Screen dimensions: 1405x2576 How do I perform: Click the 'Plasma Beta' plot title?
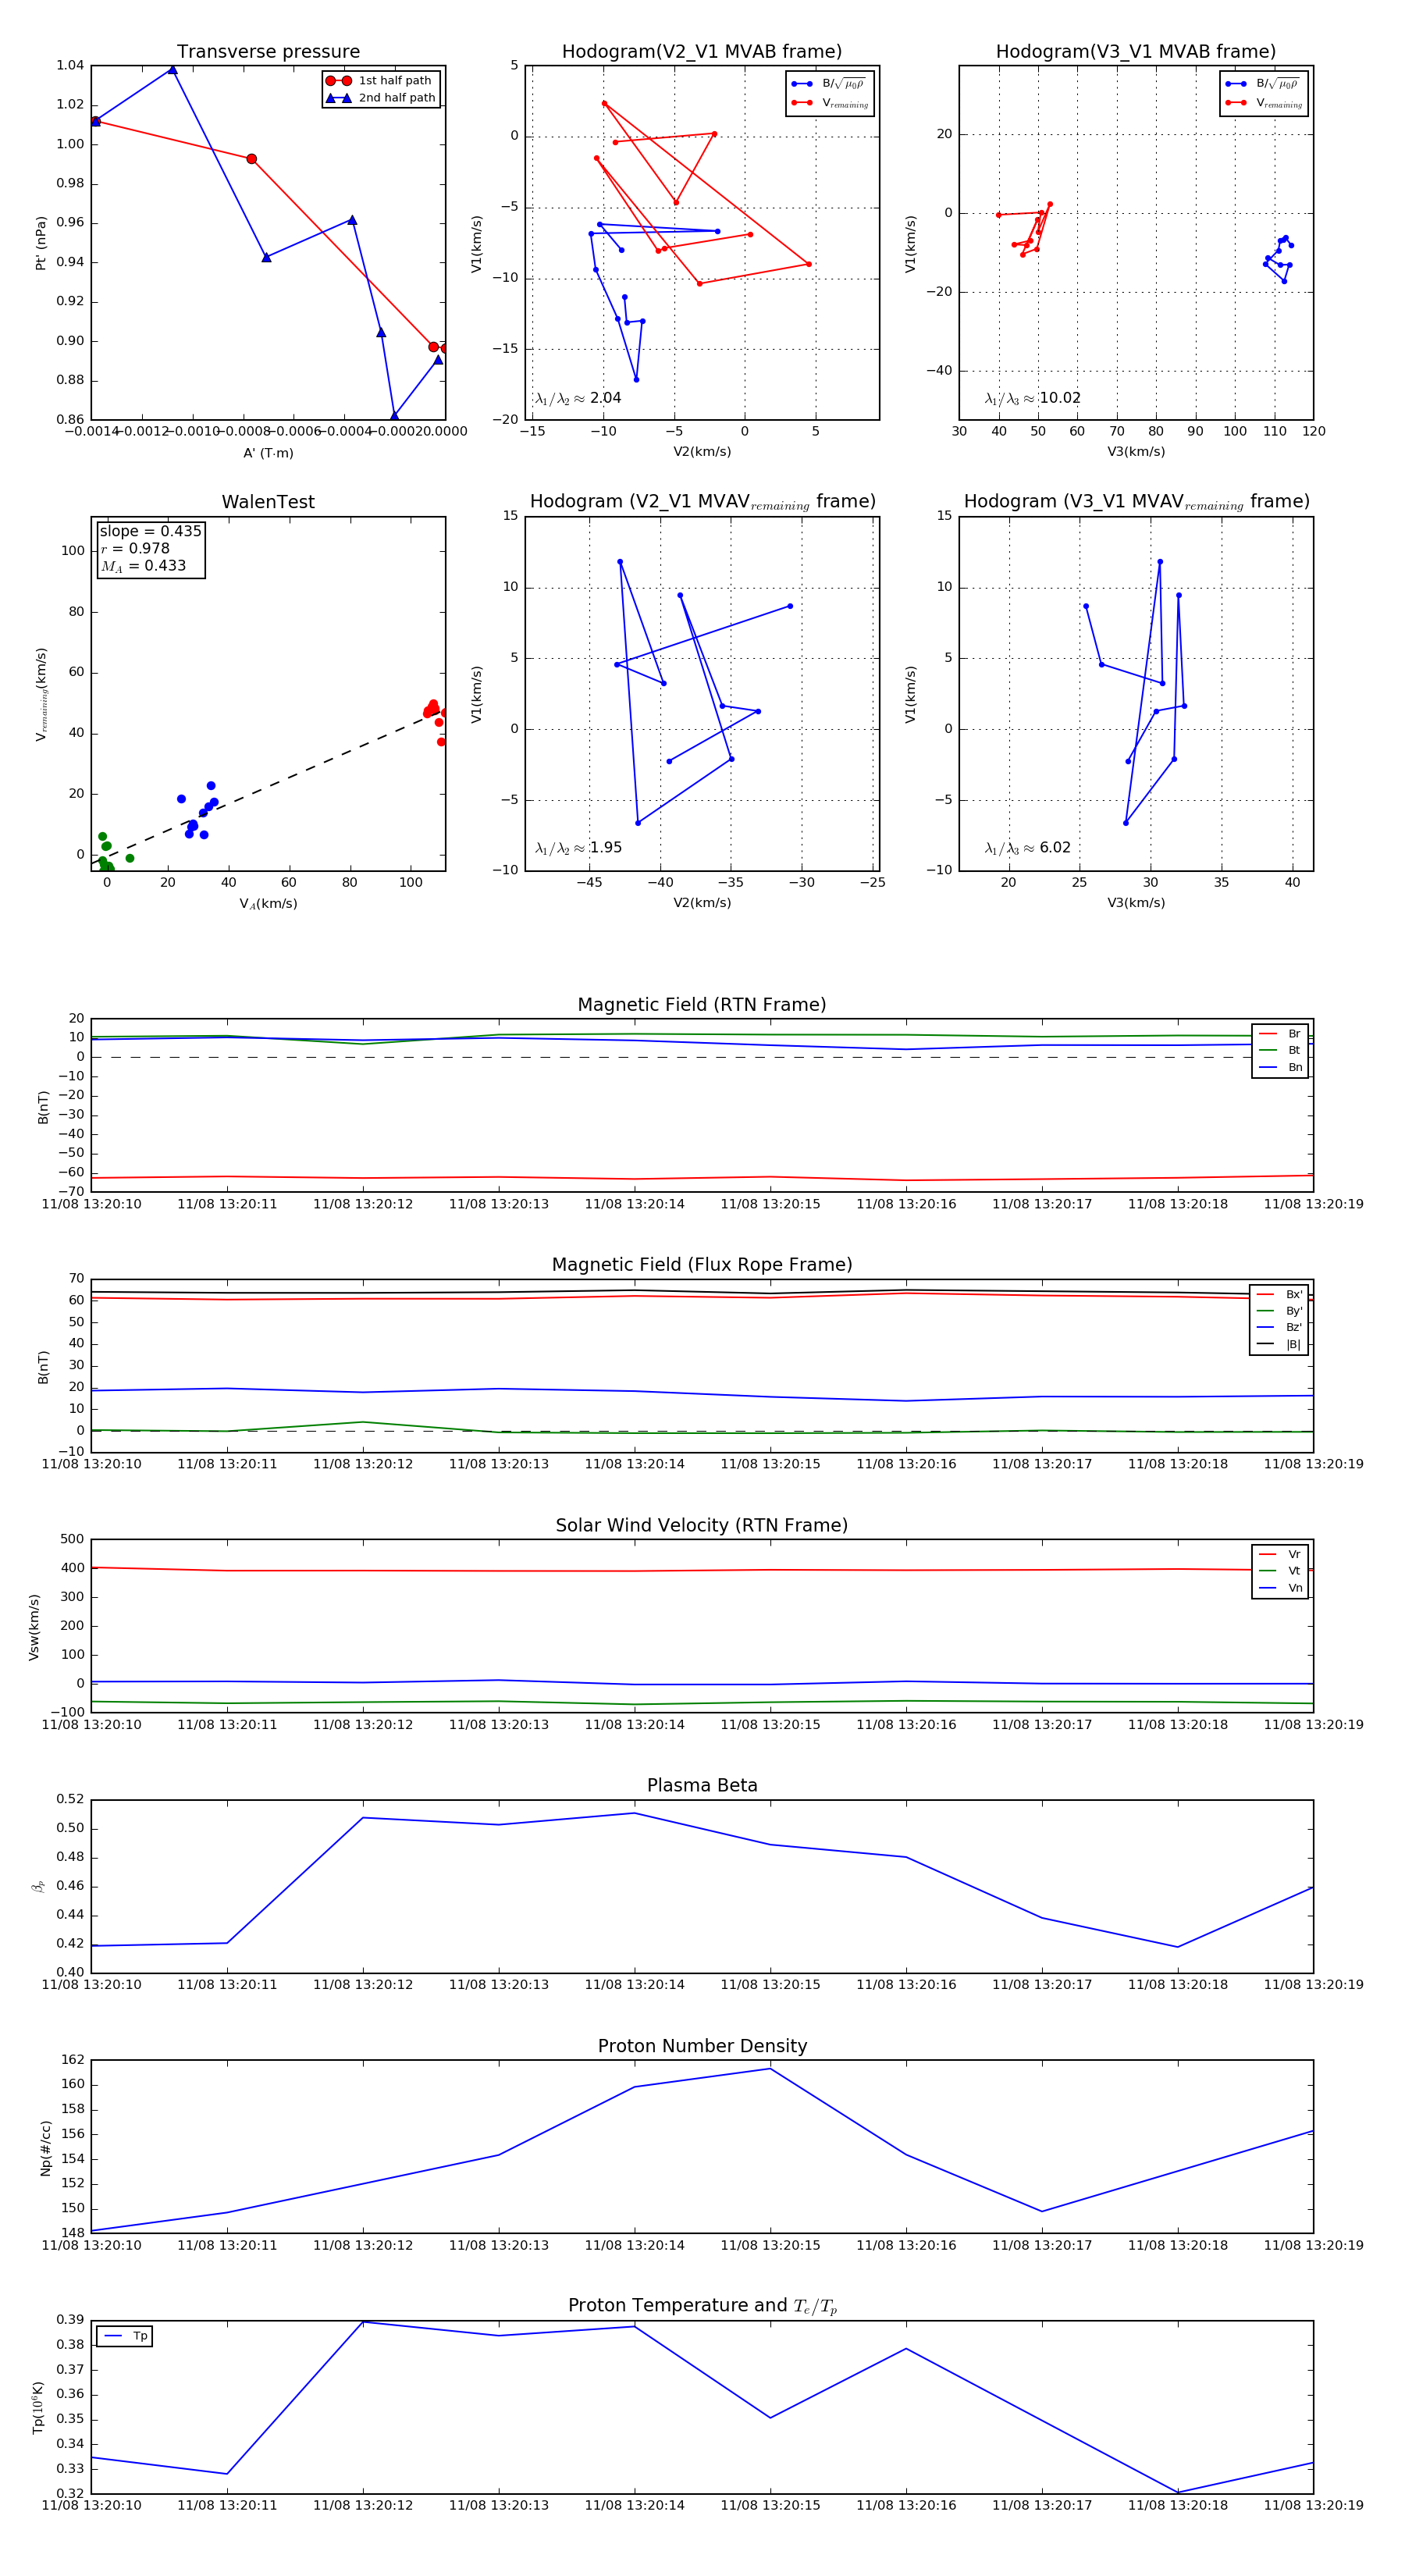[x=702, y=1785]
